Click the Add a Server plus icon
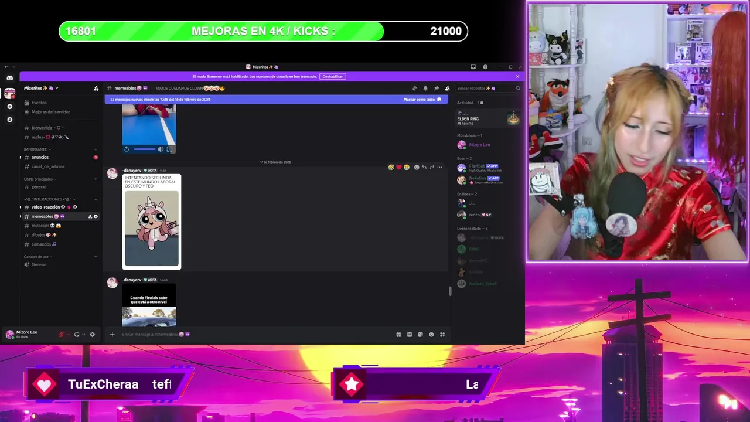 [x=9, y=107]
